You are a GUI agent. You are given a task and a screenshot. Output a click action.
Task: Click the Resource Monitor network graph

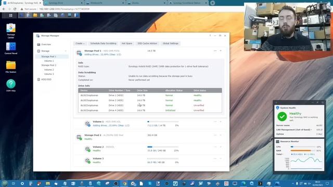(x=306, y=163)
